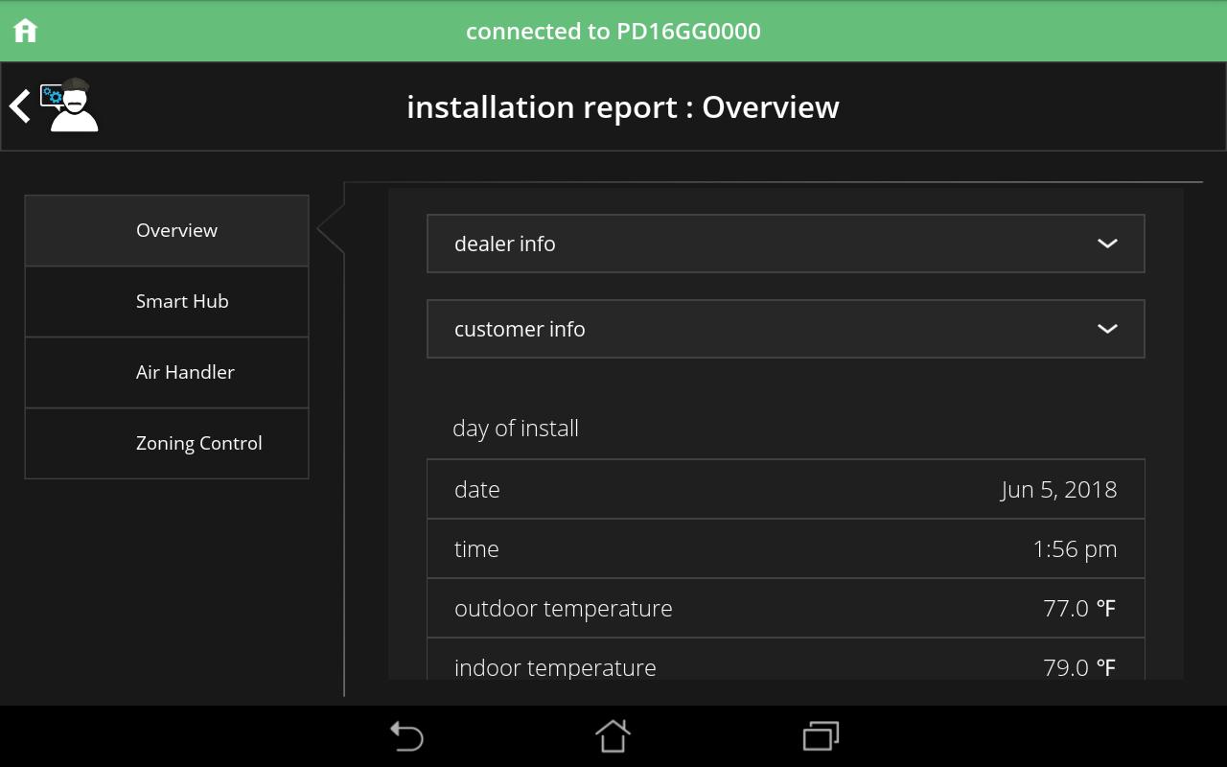
Task: Select the 'connected to PD16GG0000' status text
Action: coord(613,32)
